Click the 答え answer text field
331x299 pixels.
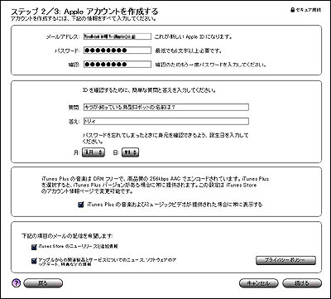(x=165, y=121)
